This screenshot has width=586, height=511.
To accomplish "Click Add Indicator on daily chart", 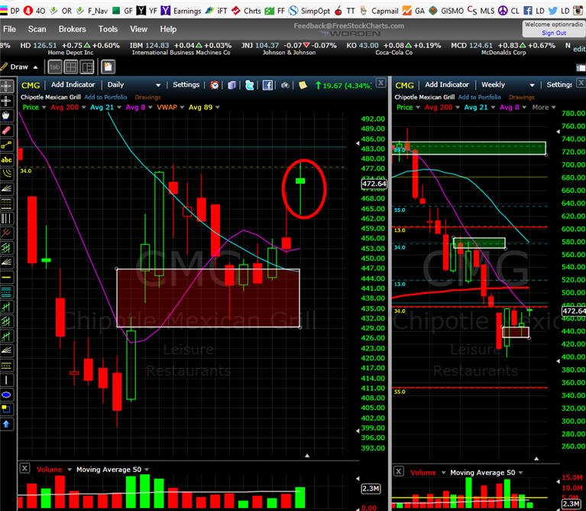I will [x=73, y=85].
